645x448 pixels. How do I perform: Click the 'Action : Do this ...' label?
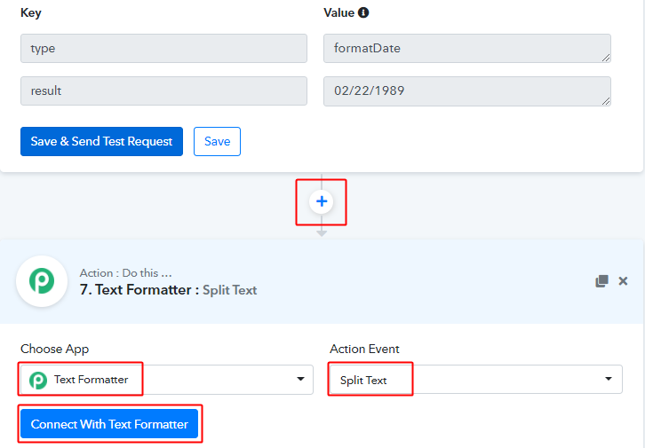[126, 273]
